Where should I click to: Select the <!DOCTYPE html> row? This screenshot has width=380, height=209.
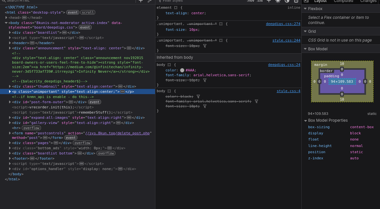click(x=78, y=7)
